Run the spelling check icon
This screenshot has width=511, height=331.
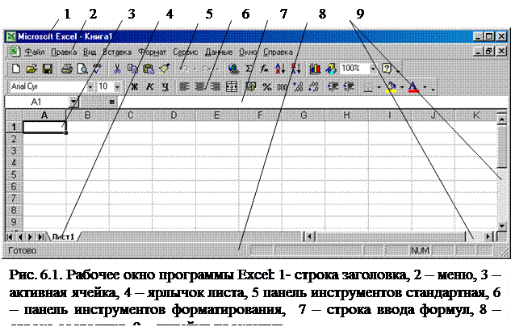tap(98, 69)
